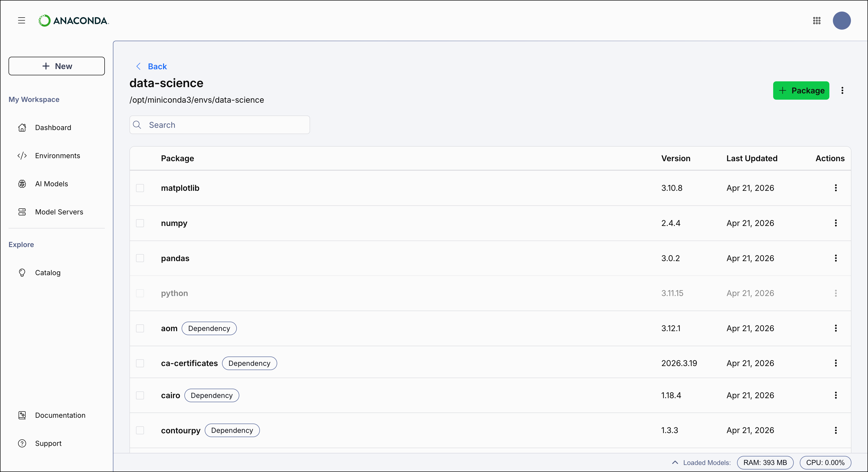Click the cairo Dependency badge
868x472 pixels.
pyautogui.click(x=212, y=395)
